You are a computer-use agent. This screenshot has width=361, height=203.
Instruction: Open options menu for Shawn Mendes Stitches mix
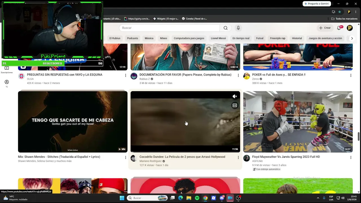126,157
